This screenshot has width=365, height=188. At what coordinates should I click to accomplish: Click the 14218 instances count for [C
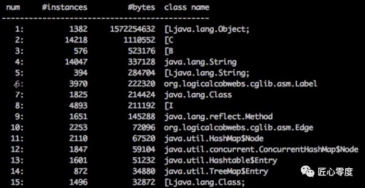tap(76, 40)
